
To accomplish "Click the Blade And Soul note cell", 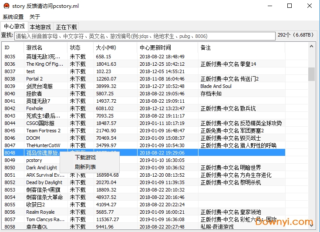I will pos(216,86).
